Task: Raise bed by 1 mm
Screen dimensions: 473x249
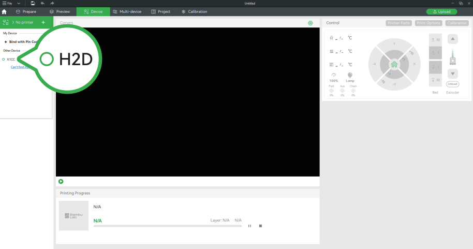Action: point(435,53)
